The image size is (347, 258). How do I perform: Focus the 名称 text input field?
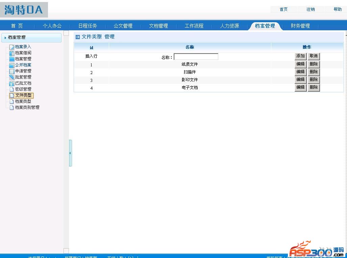coord(196,57)
